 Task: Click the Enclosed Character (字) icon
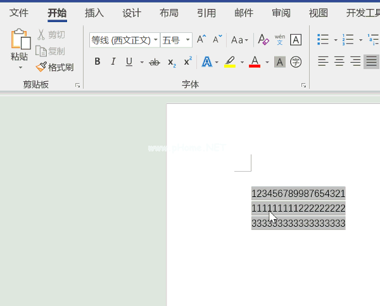click(295, 62)
